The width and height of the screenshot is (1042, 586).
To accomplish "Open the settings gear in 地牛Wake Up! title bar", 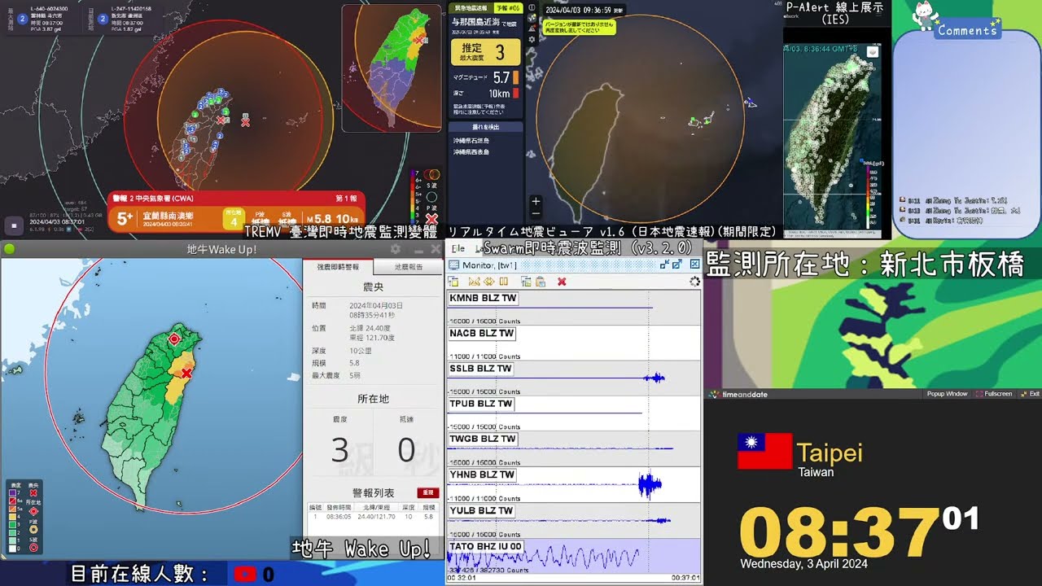I will coord(396,249).
